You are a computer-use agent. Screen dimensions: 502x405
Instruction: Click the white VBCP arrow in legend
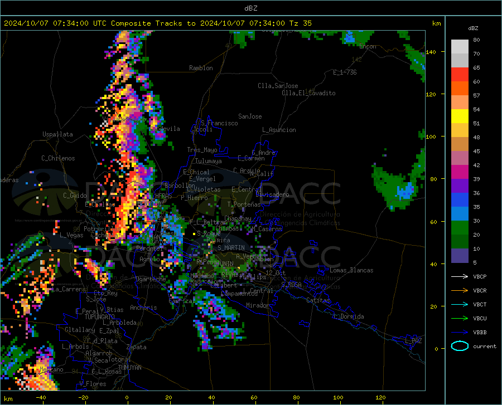click(x=460, y=276)
